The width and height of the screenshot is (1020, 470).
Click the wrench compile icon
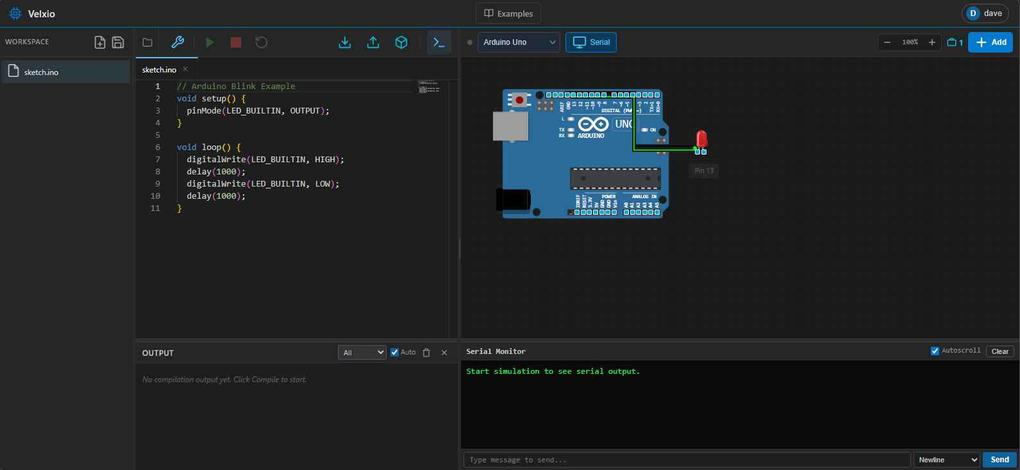(178, 42)
